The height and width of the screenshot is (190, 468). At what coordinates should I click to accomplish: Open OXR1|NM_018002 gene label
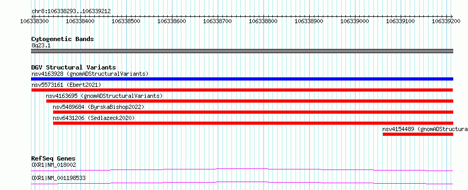tap(54, 165)
